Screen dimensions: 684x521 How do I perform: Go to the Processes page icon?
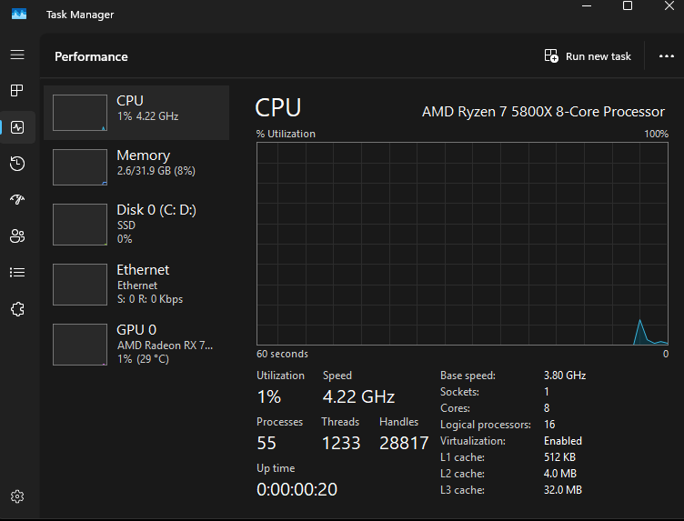click(x=17, y=91)
